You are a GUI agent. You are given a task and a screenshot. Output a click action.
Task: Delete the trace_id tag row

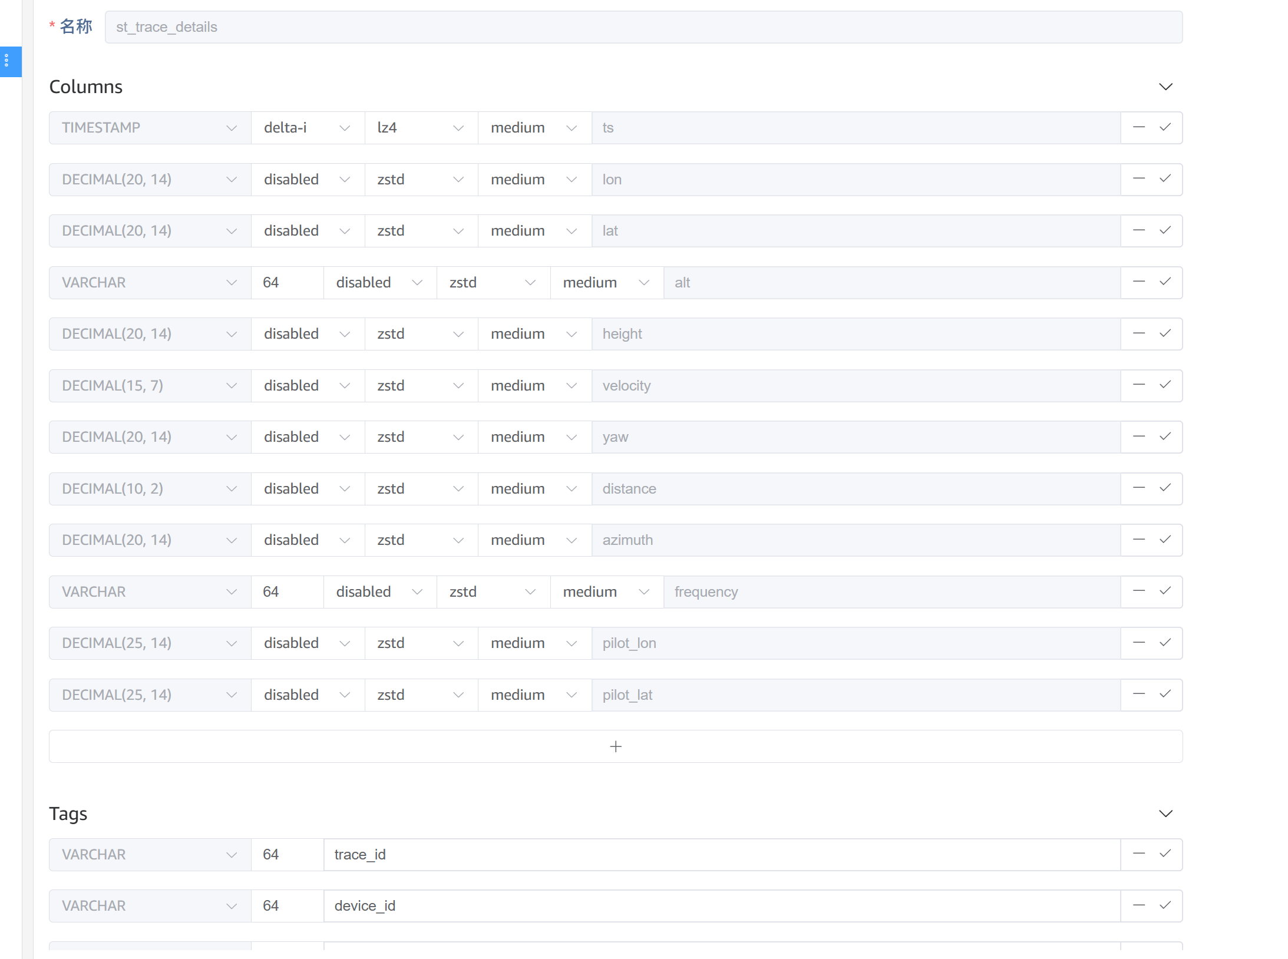click(1138, 854)
